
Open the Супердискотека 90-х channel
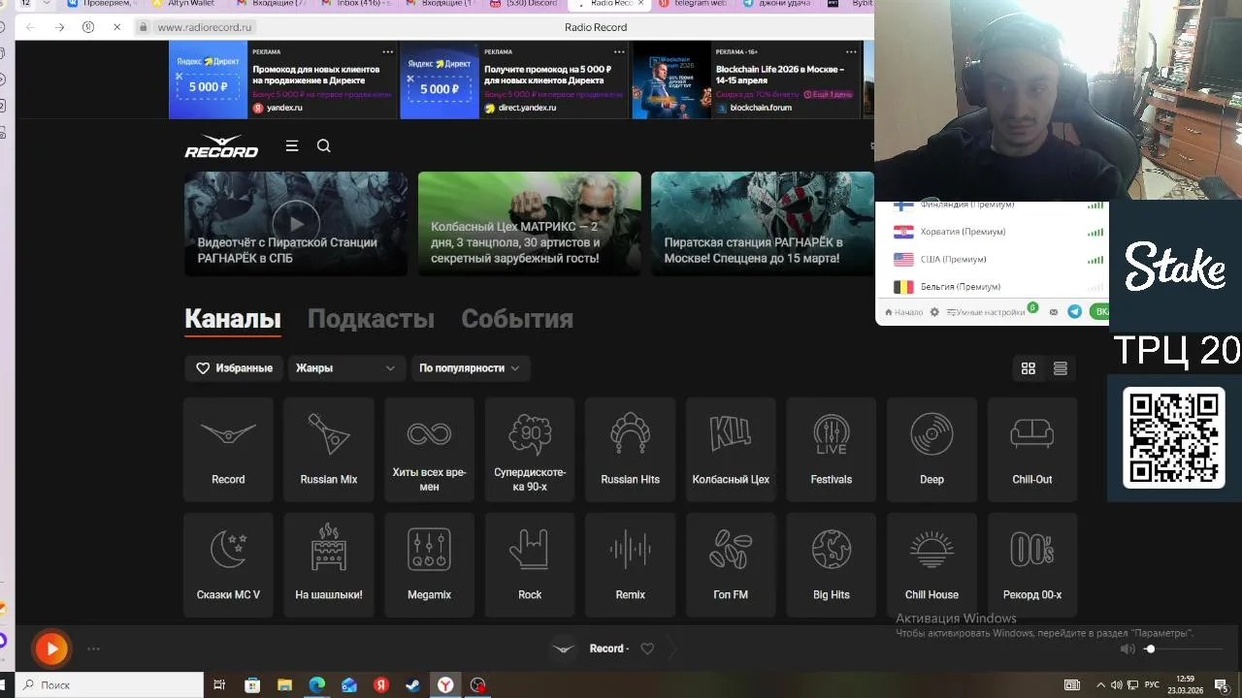(x=530, y=449)
